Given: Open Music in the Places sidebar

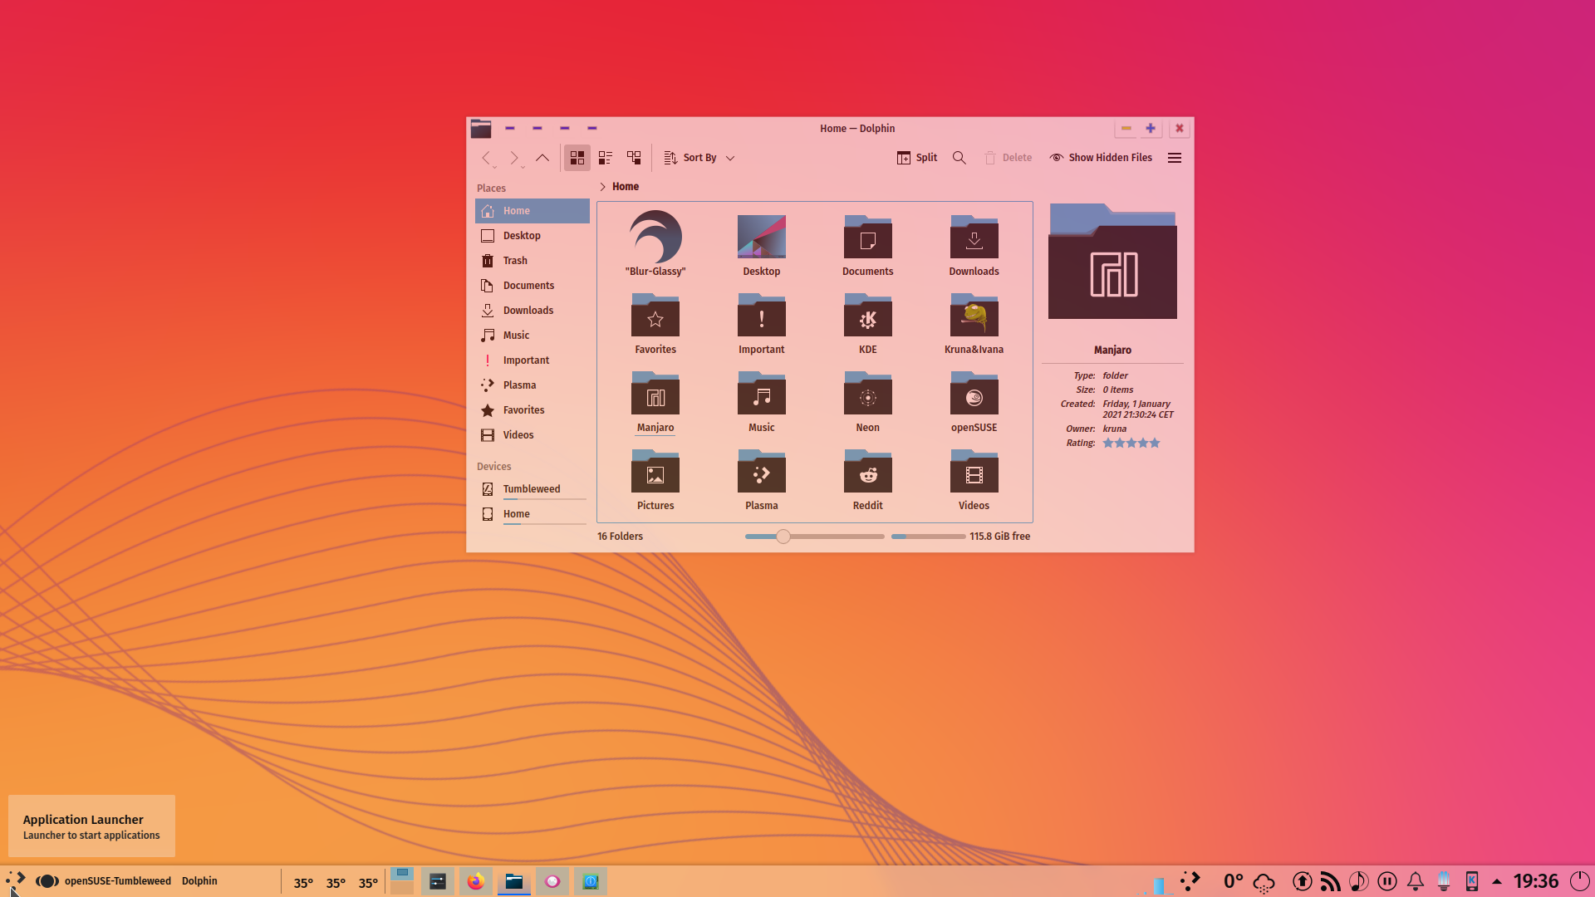Looking at the screenshot, I should click(532, 336).
